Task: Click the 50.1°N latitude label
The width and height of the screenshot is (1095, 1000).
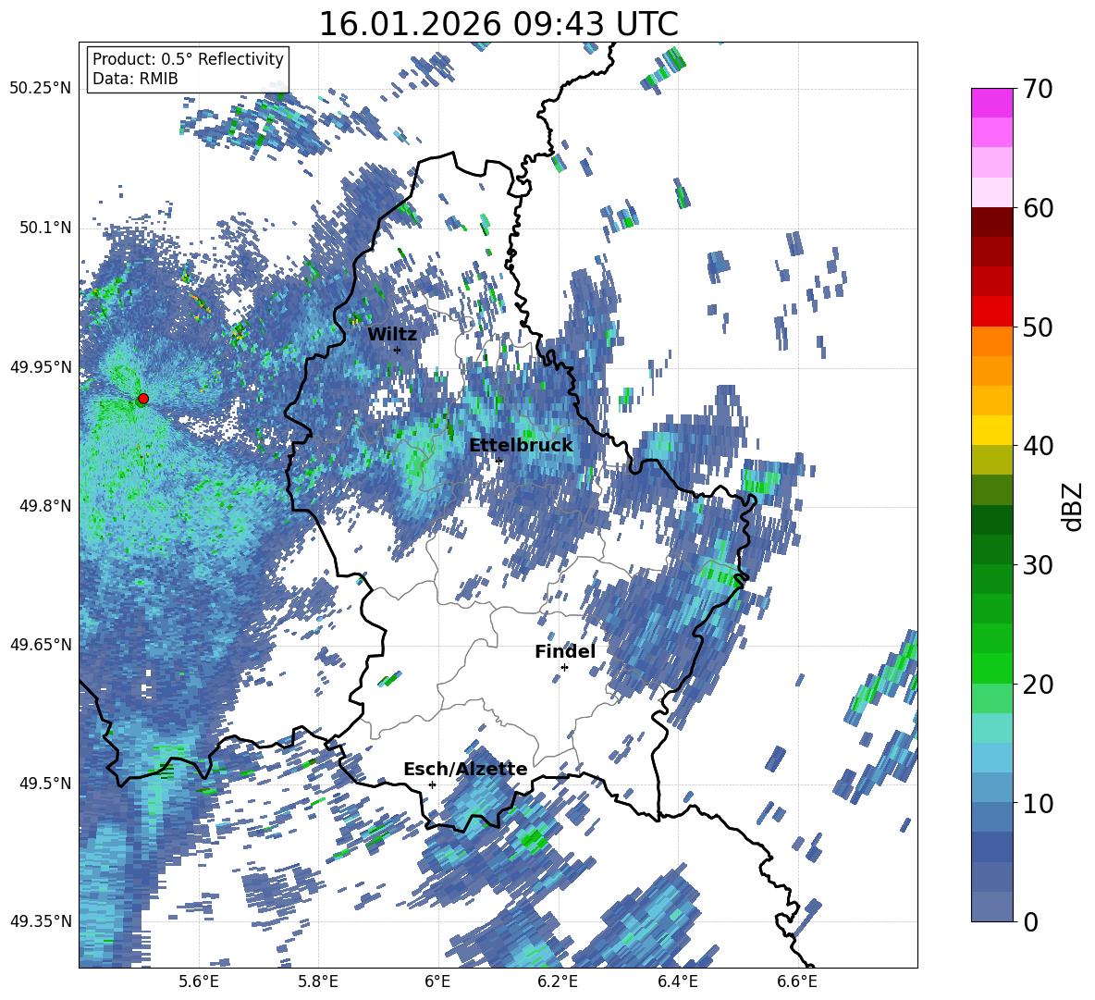Action: tap(45, 228)
